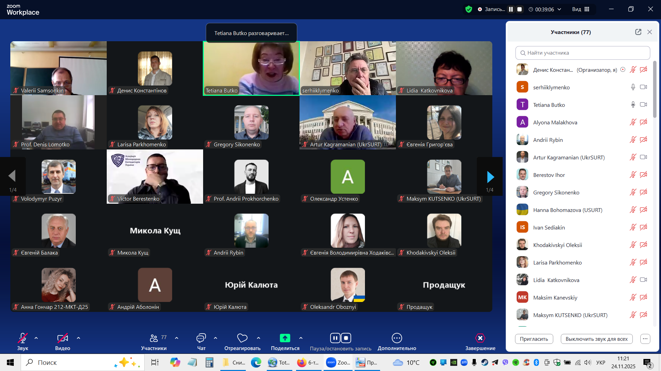Viewport: 661px width, 371px height.
Task: Unmute microphone with the Sound button
Action: 23,338
